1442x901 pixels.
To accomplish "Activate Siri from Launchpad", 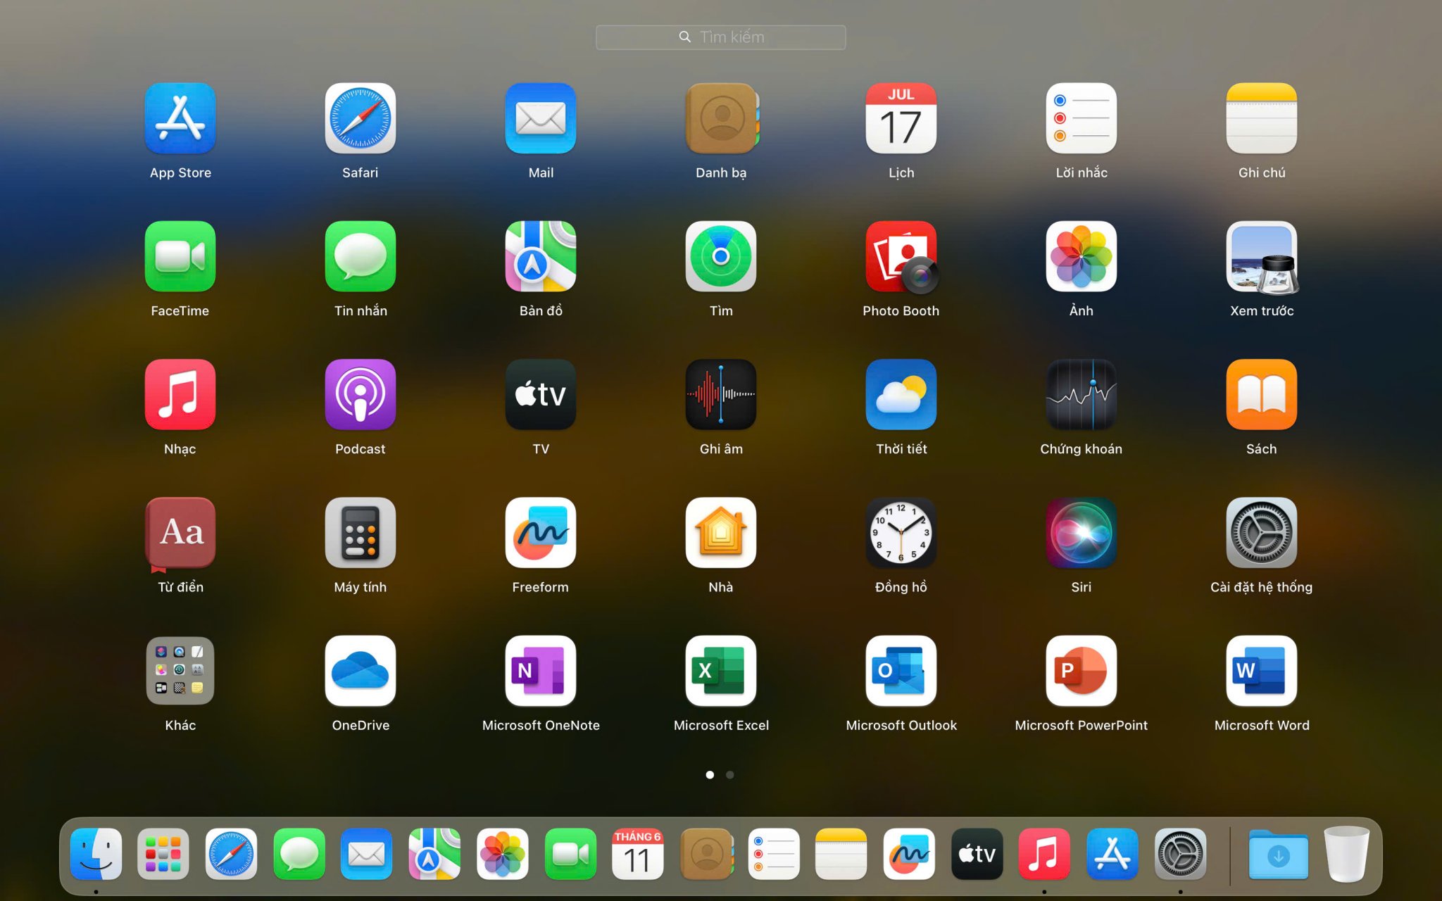I will tap(1081, 533).
